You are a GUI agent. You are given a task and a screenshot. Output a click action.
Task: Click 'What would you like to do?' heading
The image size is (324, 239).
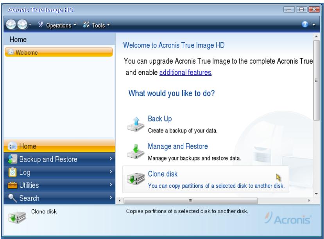tap(172, 93)
